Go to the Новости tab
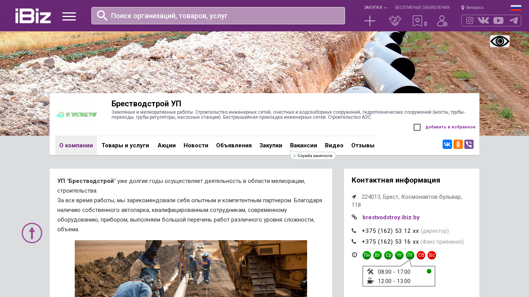The height and width of the screenshot is (297, 529). [x=196, y=145]
